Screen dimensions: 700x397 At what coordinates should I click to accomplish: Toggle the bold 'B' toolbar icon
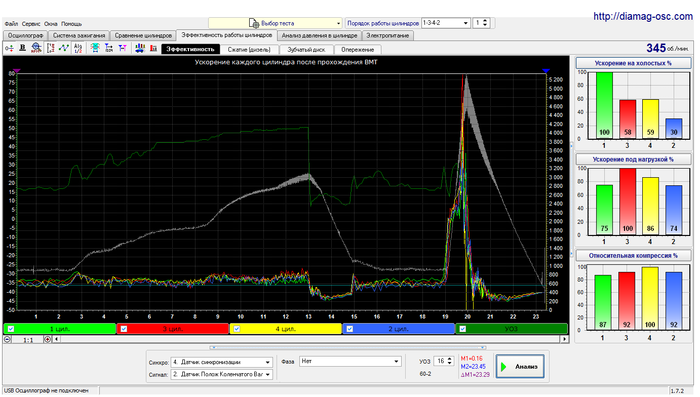(x=23, y=48)
